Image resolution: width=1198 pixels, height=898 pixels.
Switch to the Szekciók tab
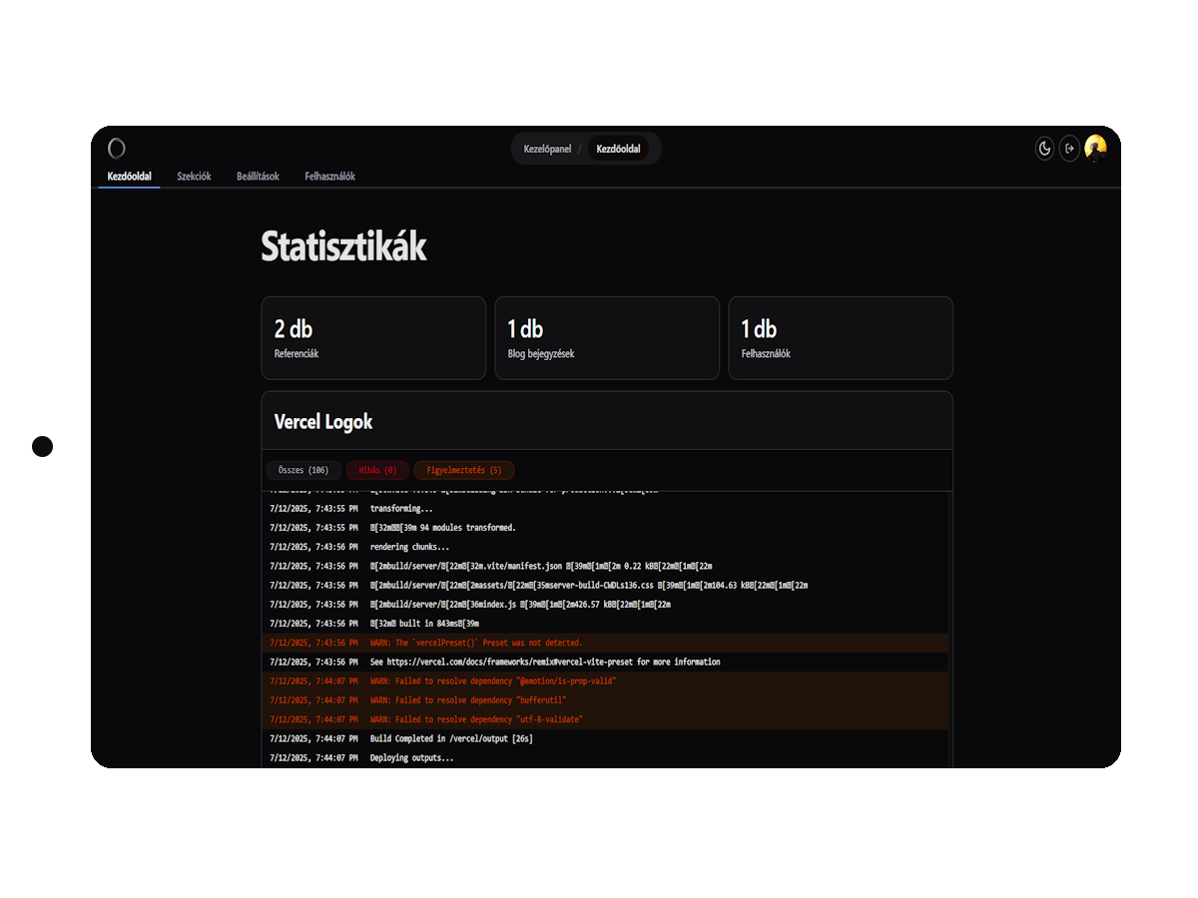pos(194,176)
